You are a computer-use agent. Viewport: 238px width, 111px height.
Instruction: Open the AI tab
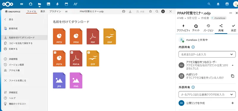tap(66, 12)
